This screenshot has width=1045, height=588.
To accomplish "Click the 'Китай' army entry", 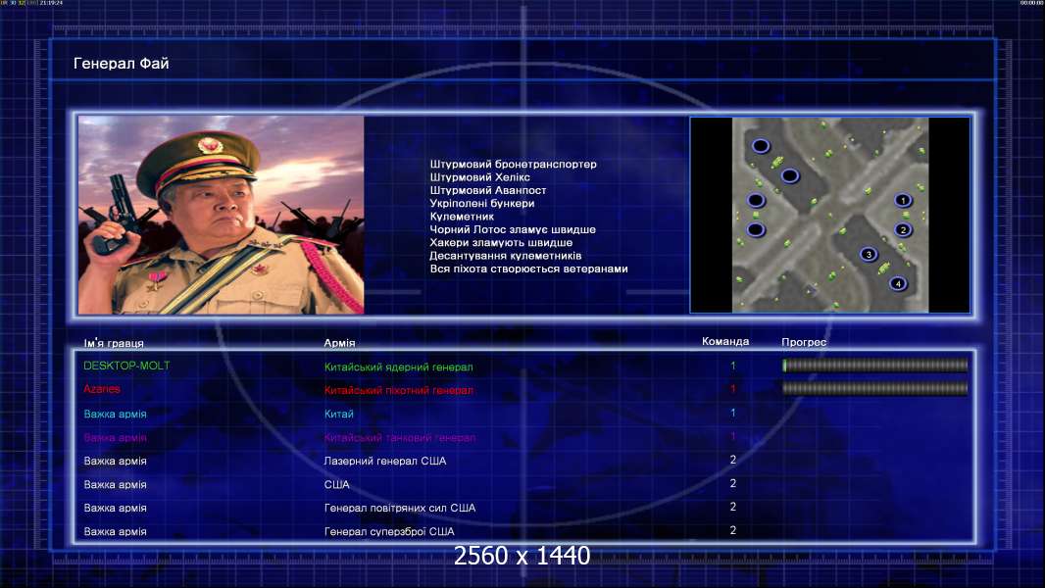I will (338, 414).
